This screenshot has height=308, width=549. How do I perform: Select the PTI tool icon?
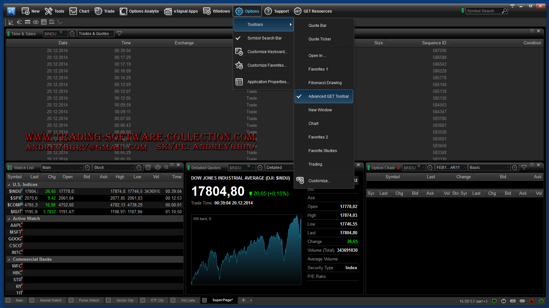52,22
